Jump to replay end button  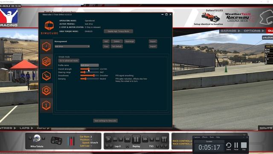point(157,139)
